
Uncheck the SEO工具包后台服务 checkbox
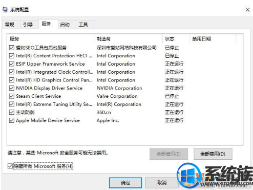[12, 48]
